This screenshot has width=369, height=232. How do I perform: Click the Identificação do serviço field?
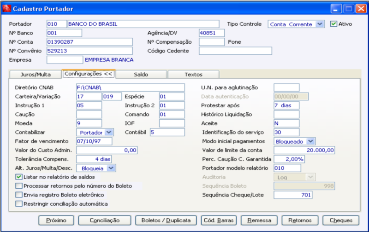pyautogui.click(x=286, y=132)
